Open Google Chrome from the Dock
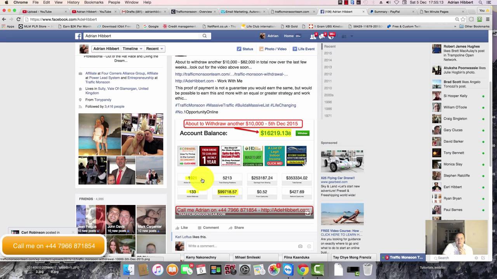The width and height of the screenshot is (497, 279). pos(303,269)
